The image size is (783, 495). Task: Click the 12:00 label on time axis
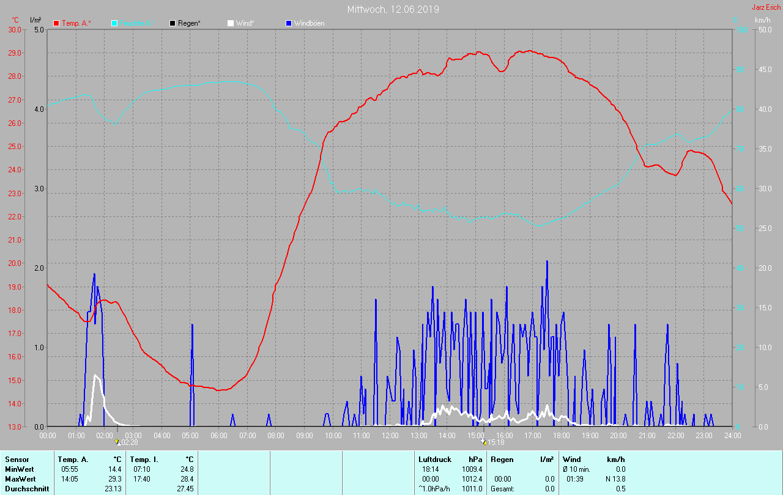[390, 435]
